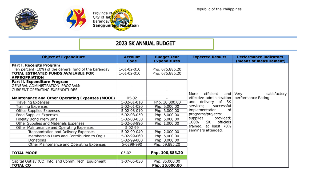Select the City of Tabaco seal
Image resolution: width=320 pixels, height=194 pixels.
26,19
